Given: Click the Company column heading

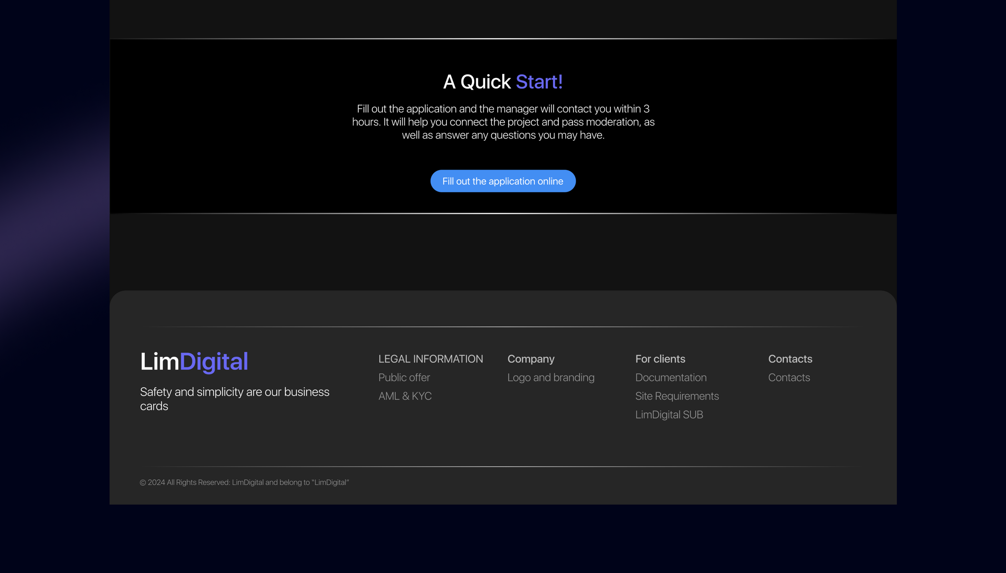Looking at the screenshot, I should (531, 358).
